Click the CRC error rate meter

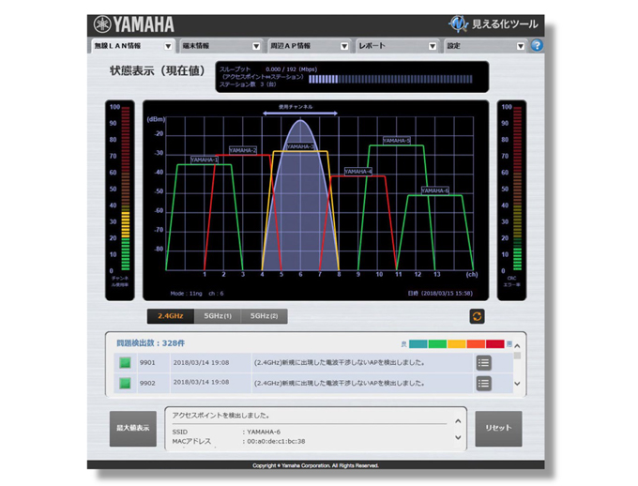(x=517, y=189)
